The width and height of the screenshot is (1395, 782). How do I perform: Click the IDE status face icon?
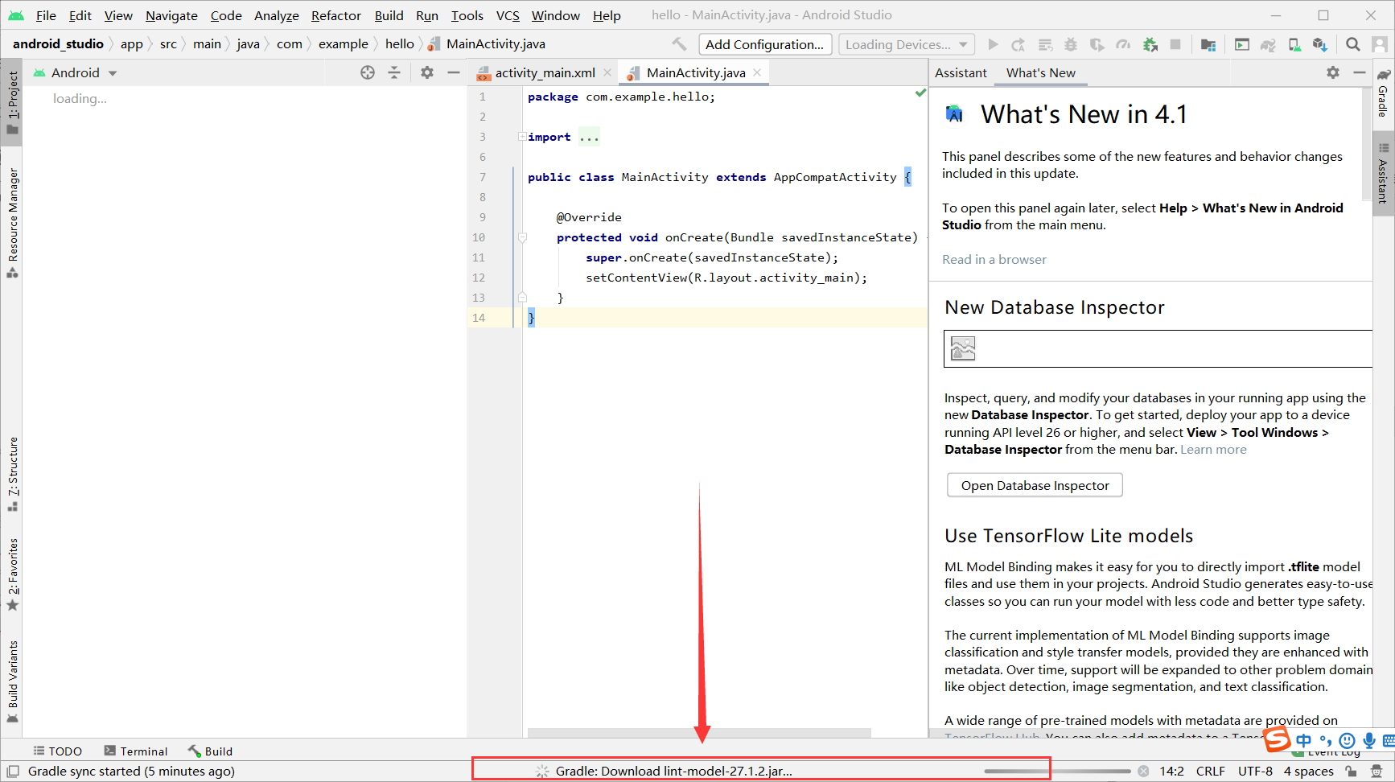coord(1376,771)
